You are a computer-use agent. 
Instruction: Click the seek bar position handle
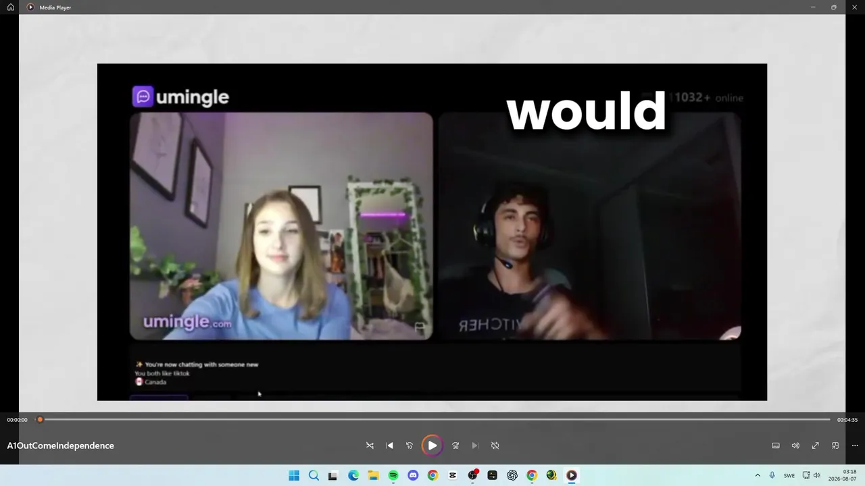(x=40, y=420)
